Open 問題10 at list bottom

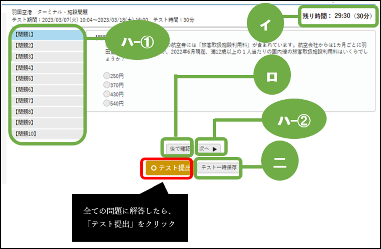pos(47,134)
